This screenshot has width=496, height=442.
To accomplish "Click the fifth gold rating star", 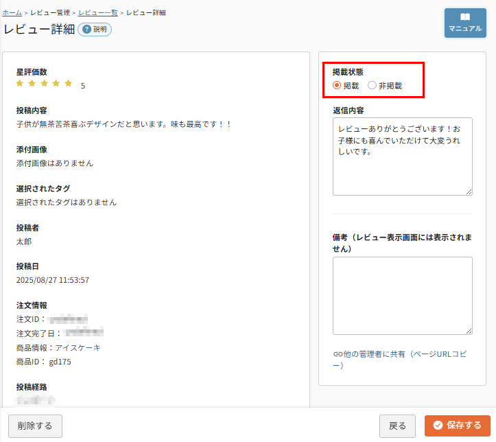I will (69, 83).
